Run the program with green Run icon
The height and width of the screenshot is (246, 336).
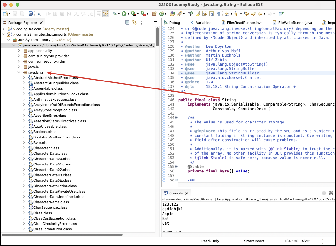[124, 14]
